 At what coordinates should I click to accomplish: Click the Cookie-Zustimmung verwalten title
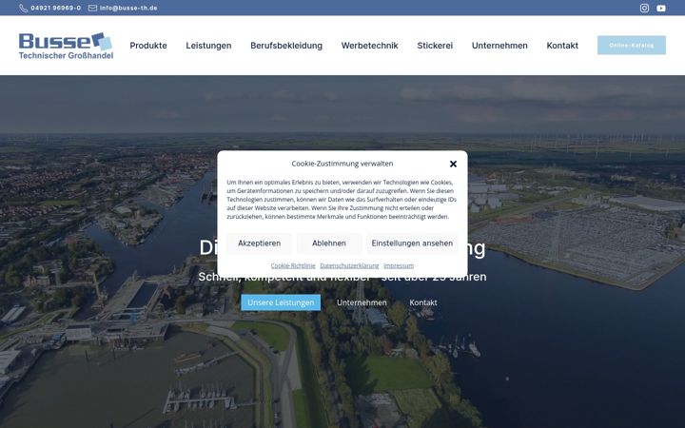click(342, 164)
